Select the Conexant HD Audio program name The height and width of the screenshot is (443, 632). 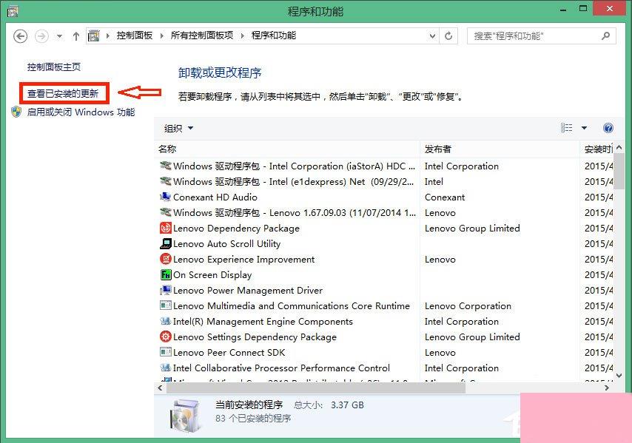[215, 197]
